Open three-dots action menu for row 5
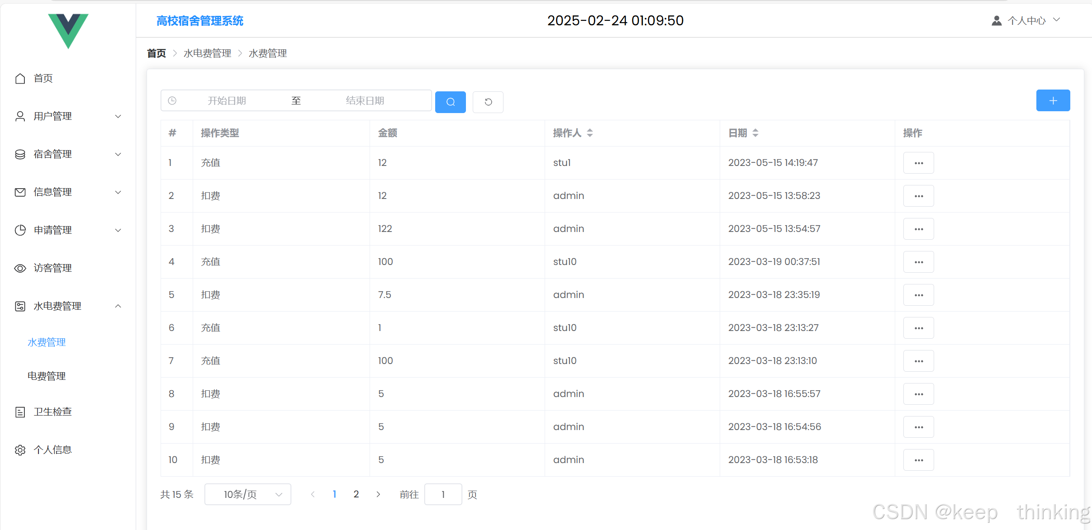The height and width of the screenshot is (530, 1092). pos(918,295)
